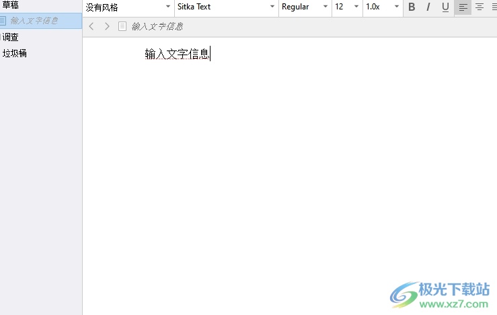Select the 调查 folder in binder
The height and width of the screenshot is (315, 497).
click(11, 38)
